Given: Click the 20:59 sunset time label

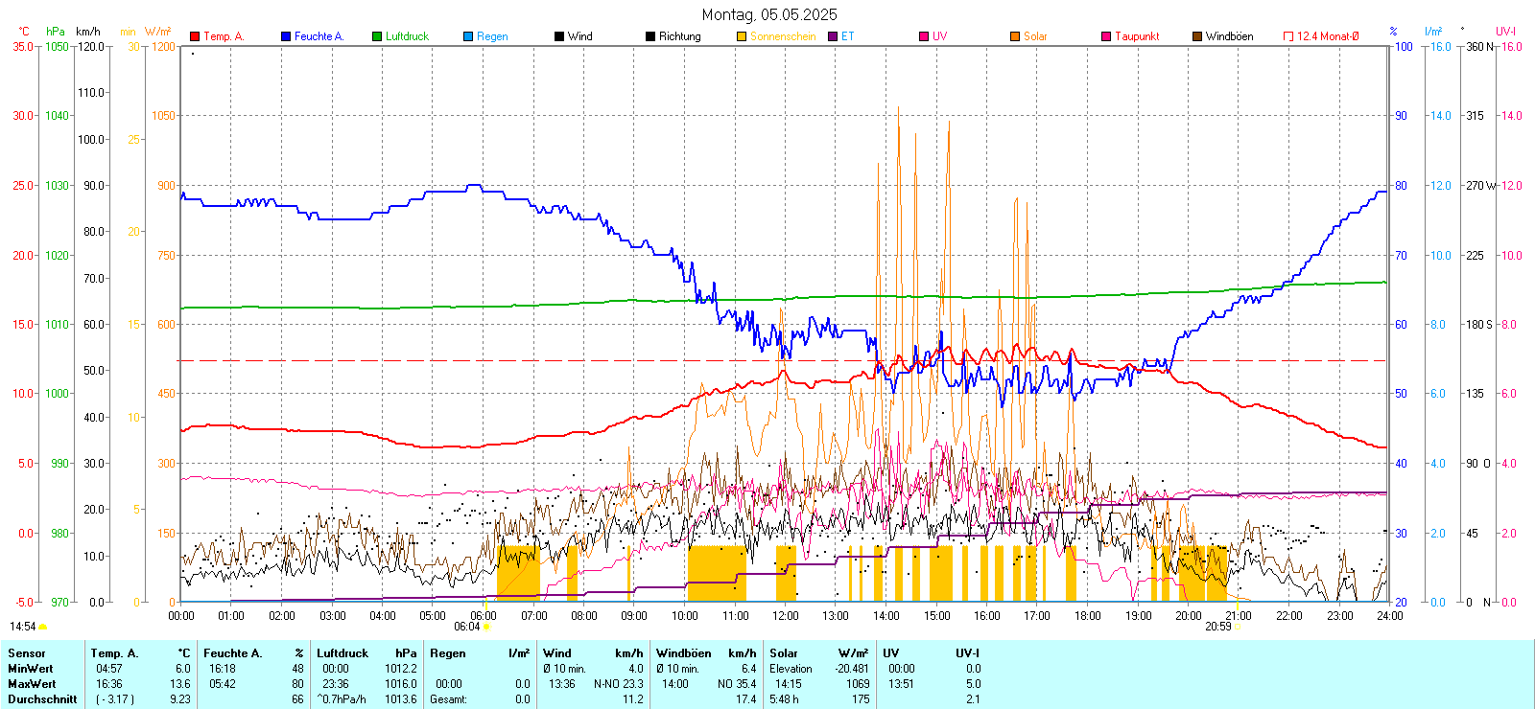Looking at the screenshot, I should [1217, 627].
